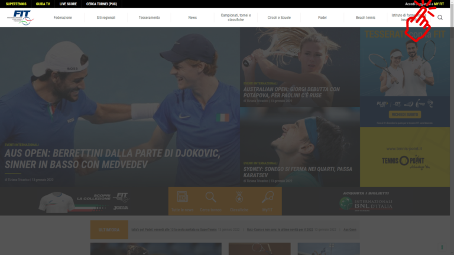Open the Classifiche medal icon
Screen dimensions: 454x255
click(x=239, y=198)
